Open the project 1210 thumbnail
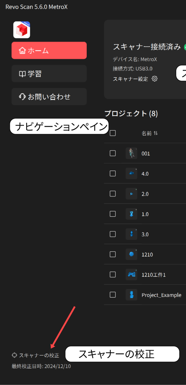186x385 pixels. pos(131,254)
